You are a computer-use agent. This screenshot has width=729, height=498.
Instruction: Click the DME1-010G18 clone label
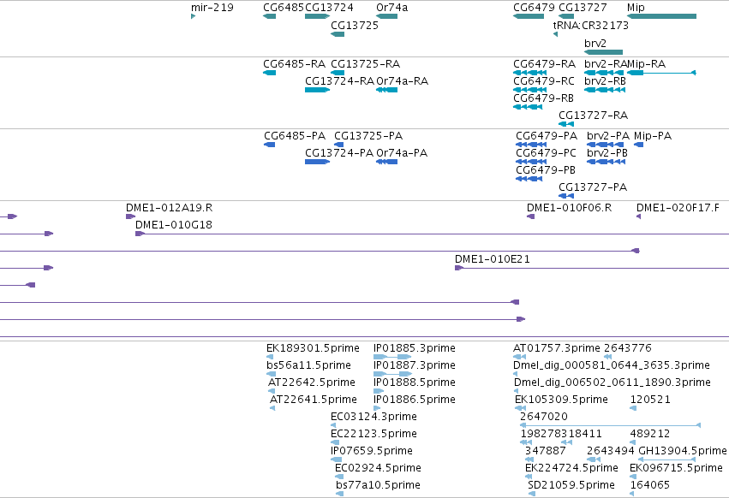(174, 225)
